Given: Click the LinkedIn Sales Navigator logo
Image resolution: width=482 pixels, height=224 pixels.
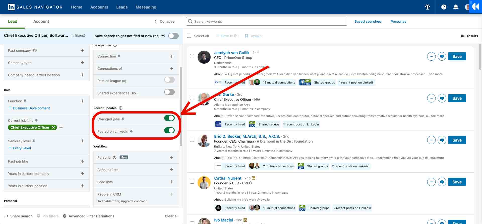Looking at the screenshot, I should 35,7.
